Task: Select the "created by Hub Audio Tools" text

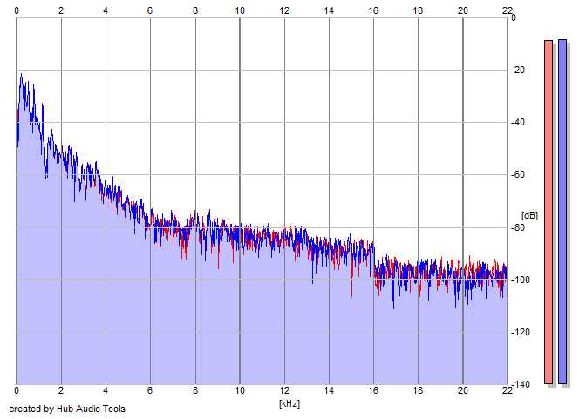Action: (67, 409)
